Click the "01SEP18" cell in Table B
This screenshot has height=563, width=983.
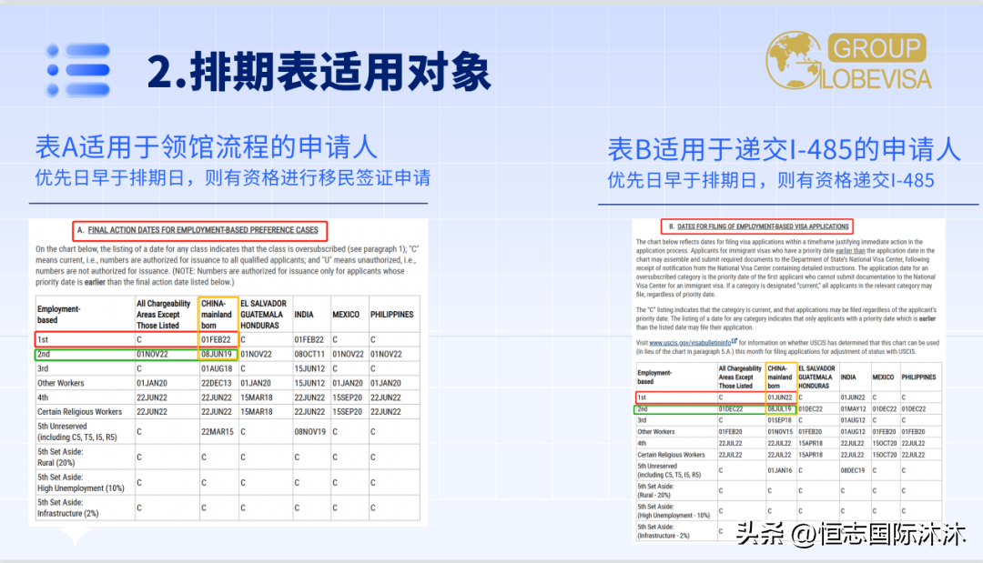[x=780, y=420]
